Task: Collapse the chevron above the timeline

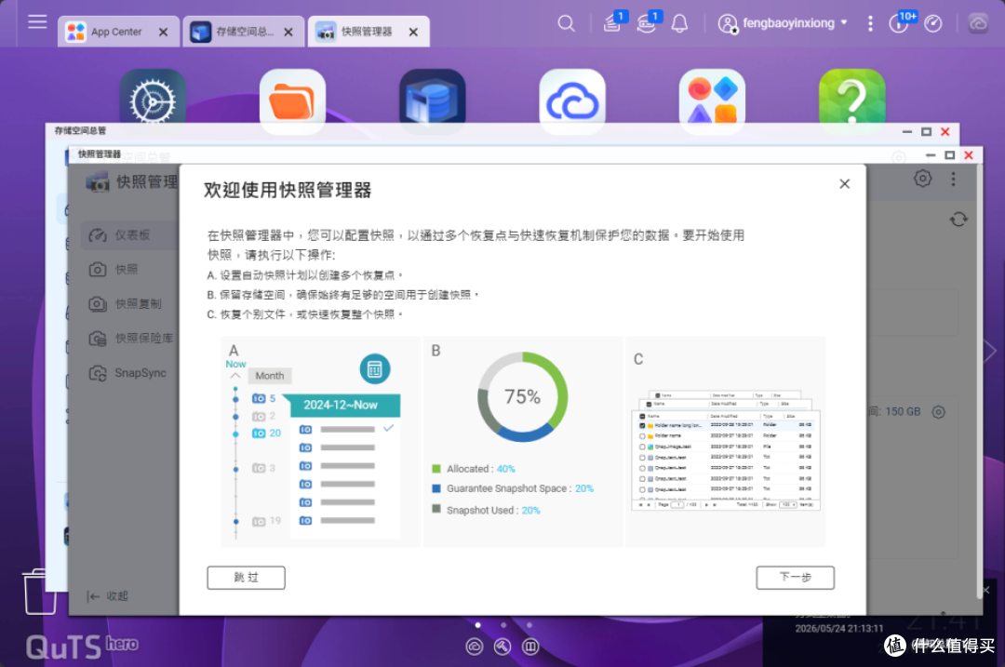Action: pyautogui.click(x=235, y=376)
